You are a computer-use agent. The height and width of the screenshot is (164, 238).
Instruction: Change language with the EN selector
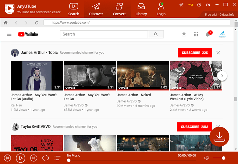coord(208,5)
